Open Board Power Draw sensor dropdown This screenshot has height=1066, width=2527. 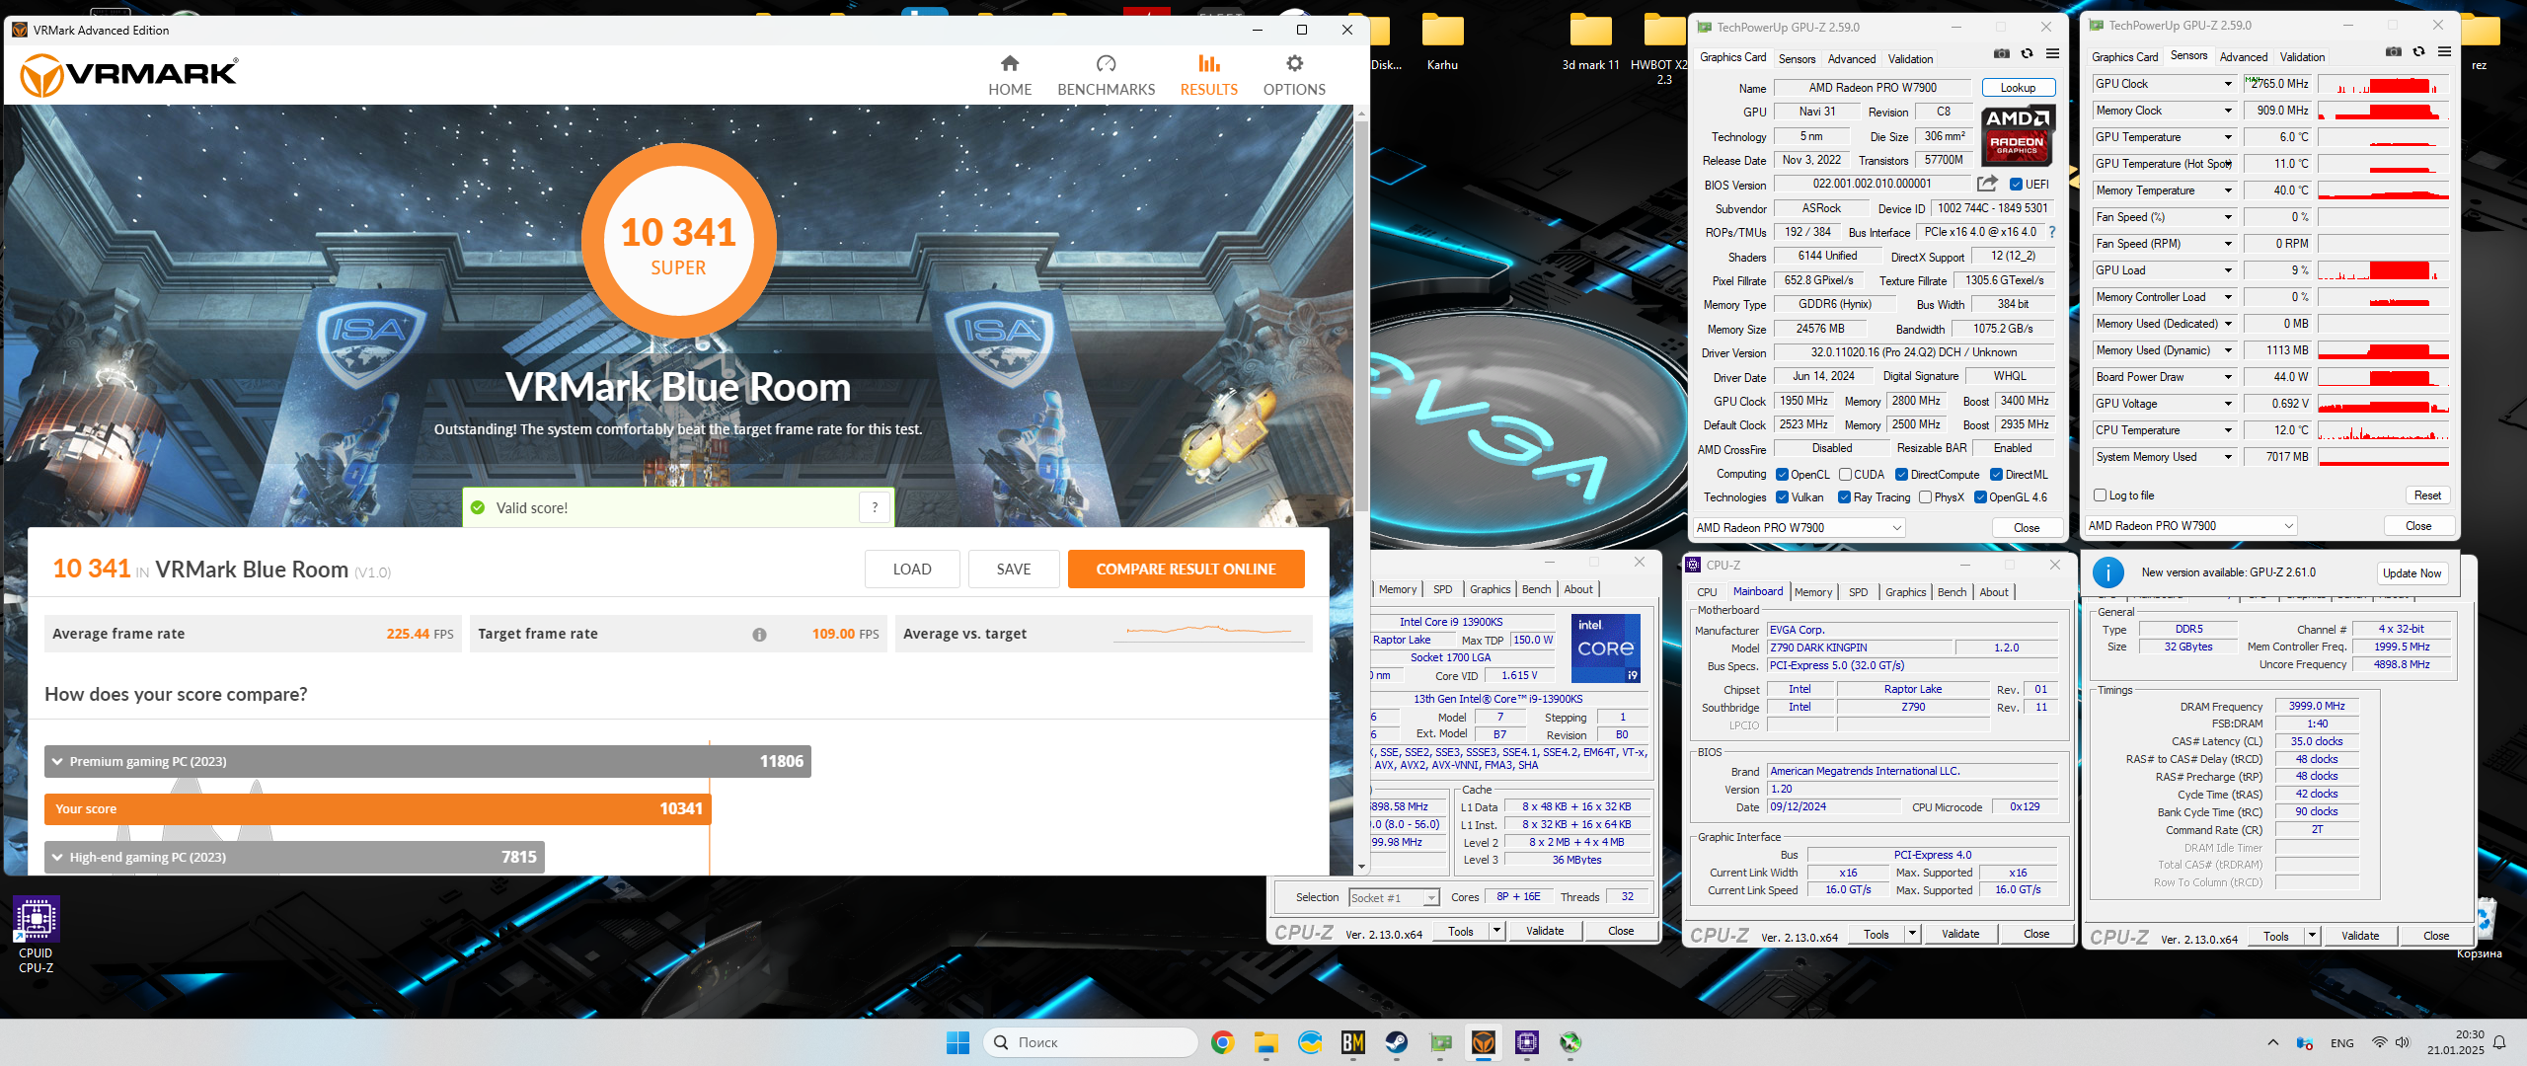2228,377
